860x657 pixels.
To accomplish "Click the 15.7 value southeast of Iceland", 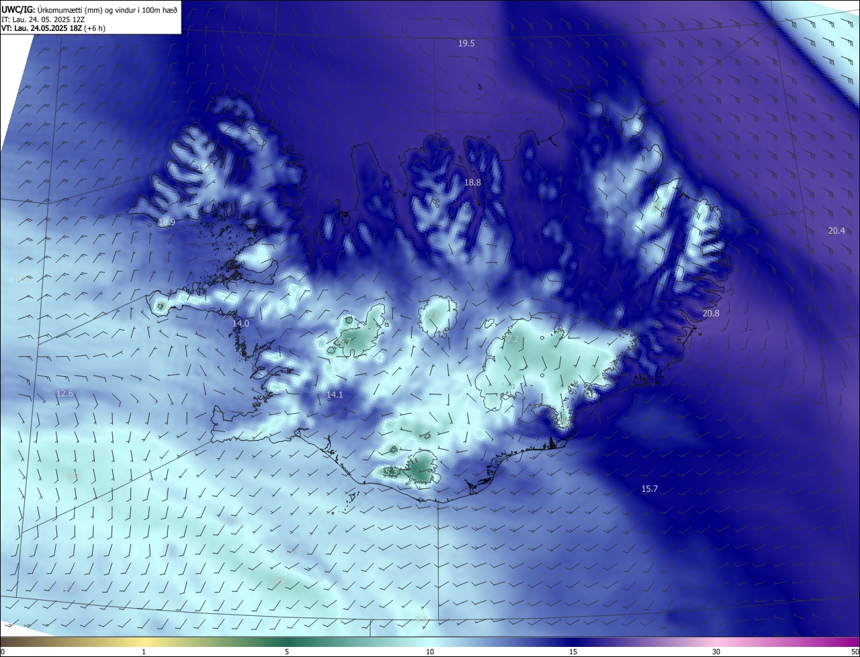I will (649, 488).
